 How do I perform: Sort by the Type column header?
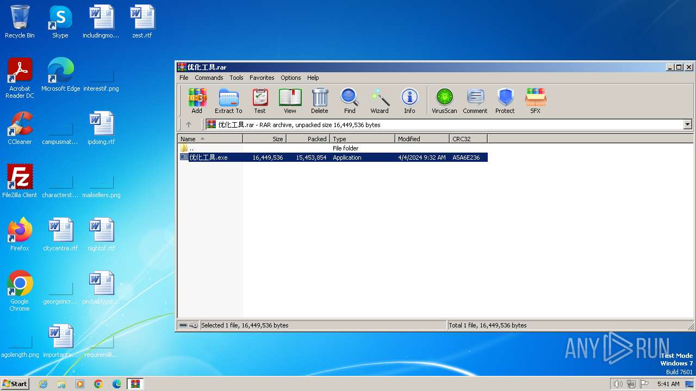pos(362,139)
